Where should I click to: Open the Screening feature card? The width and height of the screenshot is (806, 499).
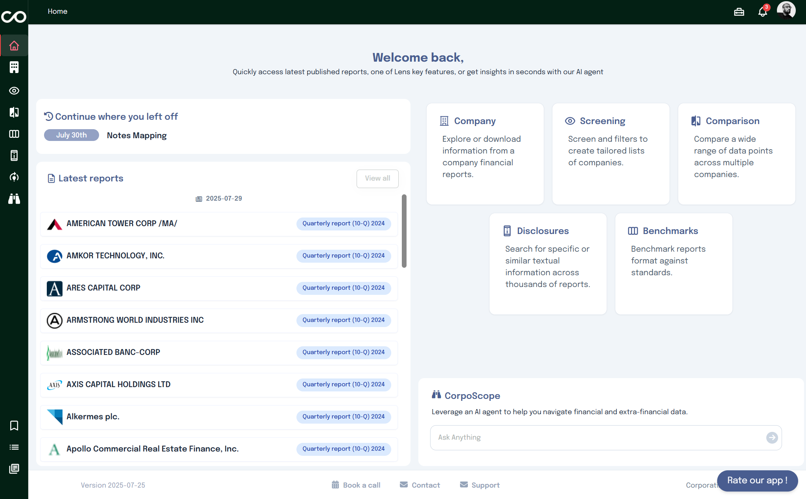click(611, 154)
